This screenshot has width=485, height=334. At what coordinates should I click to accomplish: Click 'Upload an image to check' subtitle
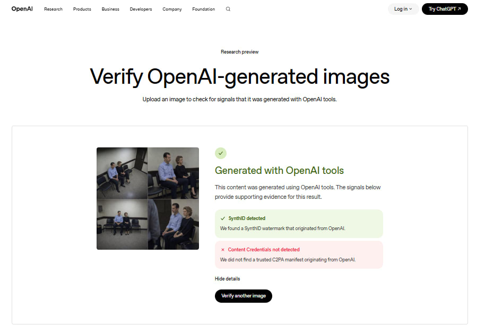239,99
